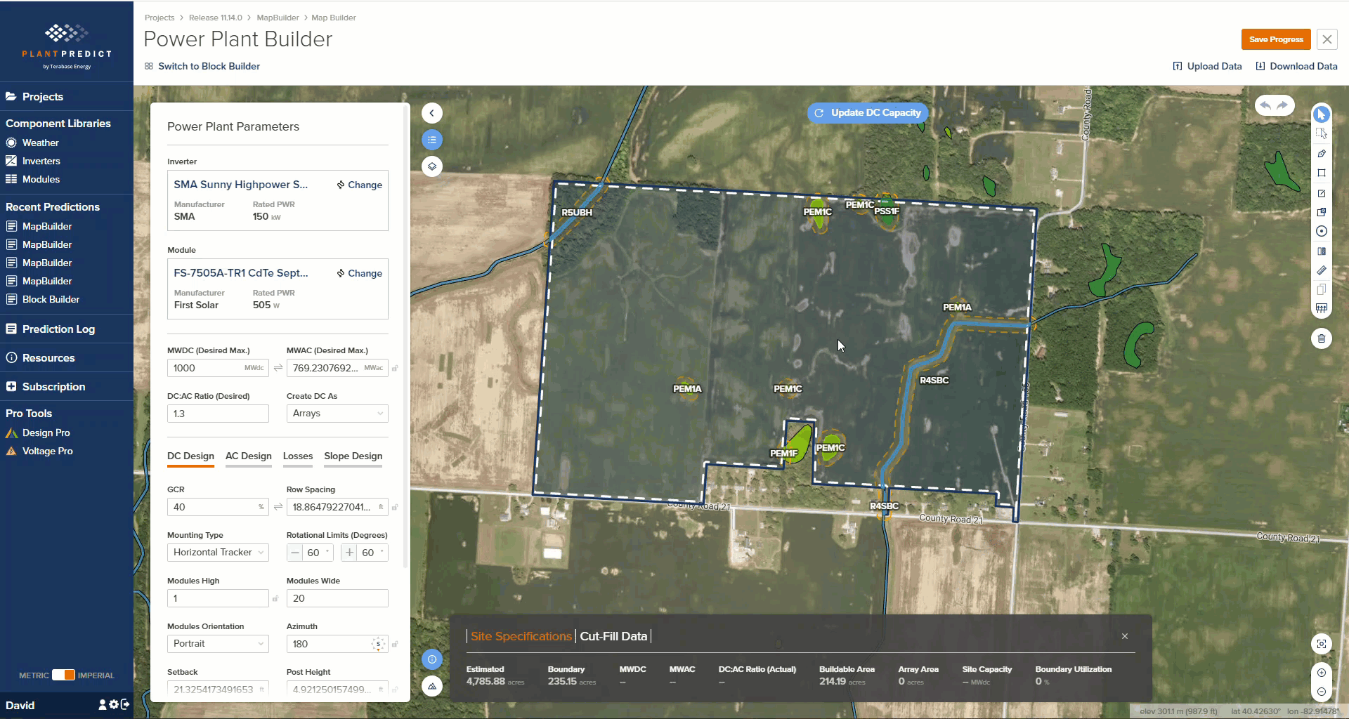This screenshot has width=1349, height=719.
Task: Toggle the Metric/Imperial units switch
Action: pyautogui.click(x=63, y=675)
